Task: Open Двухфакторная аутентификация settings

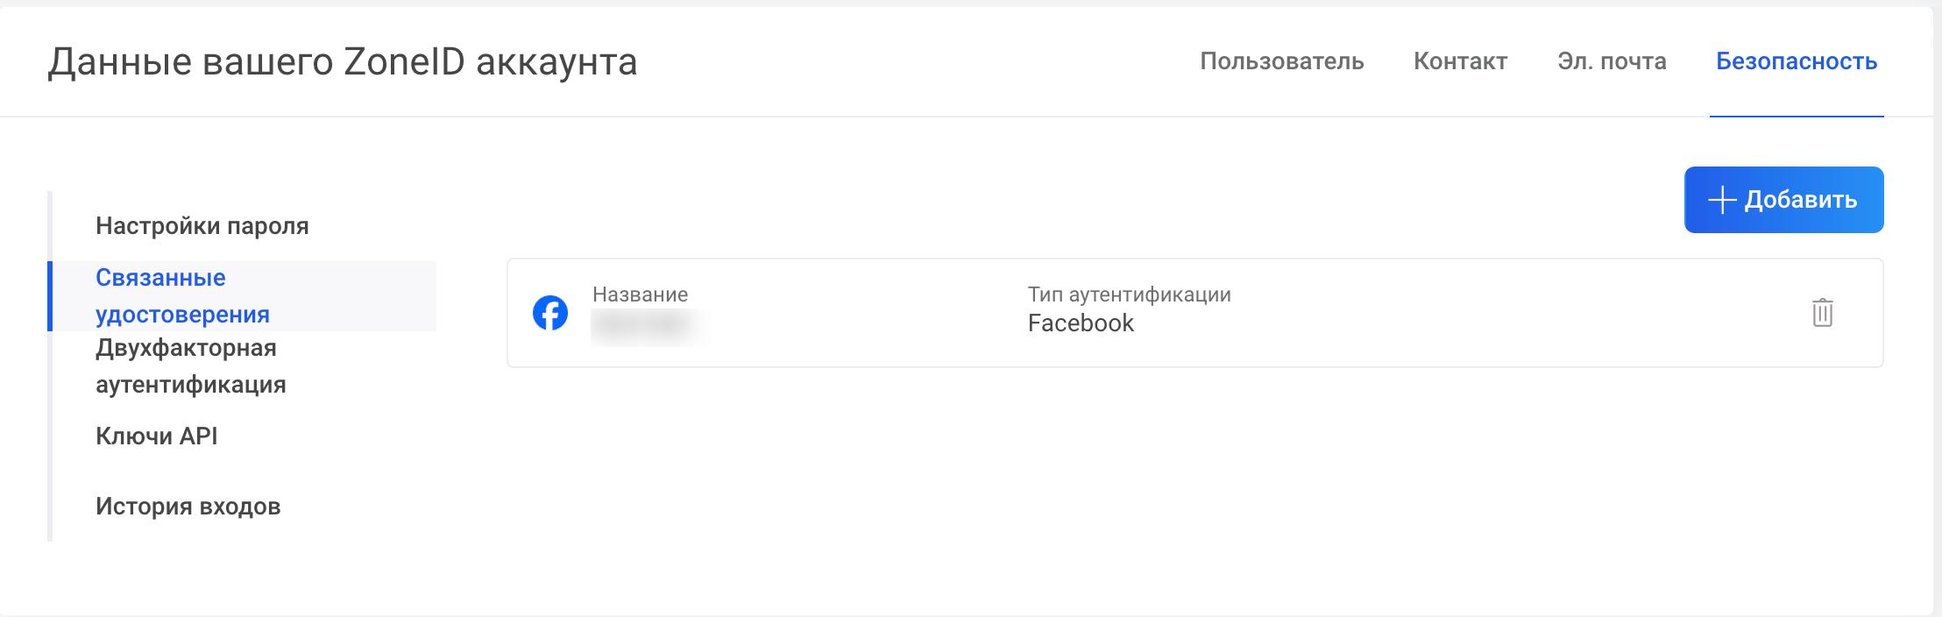Action: (x=190, y=366)
